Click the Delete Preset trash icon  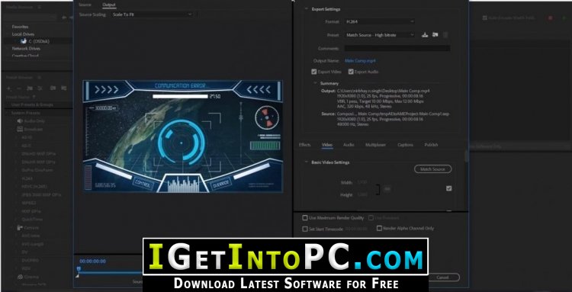click(445, 35)
